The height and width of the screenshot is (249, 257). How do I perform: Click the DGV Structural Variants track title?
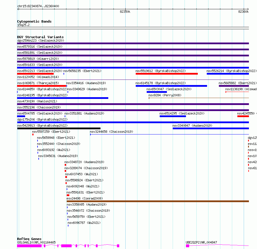(x=40, y=37)
